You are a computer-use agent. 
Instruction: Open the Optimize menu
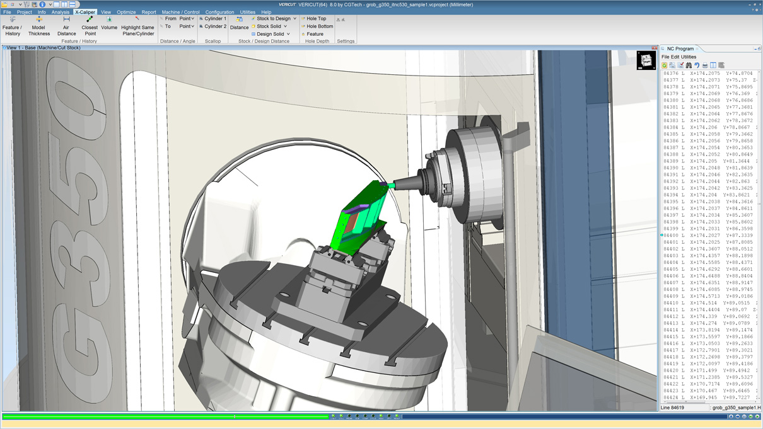coord(126,12)
